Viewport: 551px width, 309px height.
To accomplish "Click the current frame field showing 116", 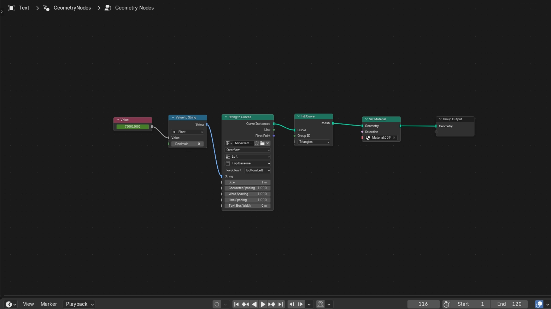I will 423,304.
